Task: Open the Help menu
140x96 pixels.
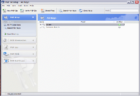Action: click(32, 6)
